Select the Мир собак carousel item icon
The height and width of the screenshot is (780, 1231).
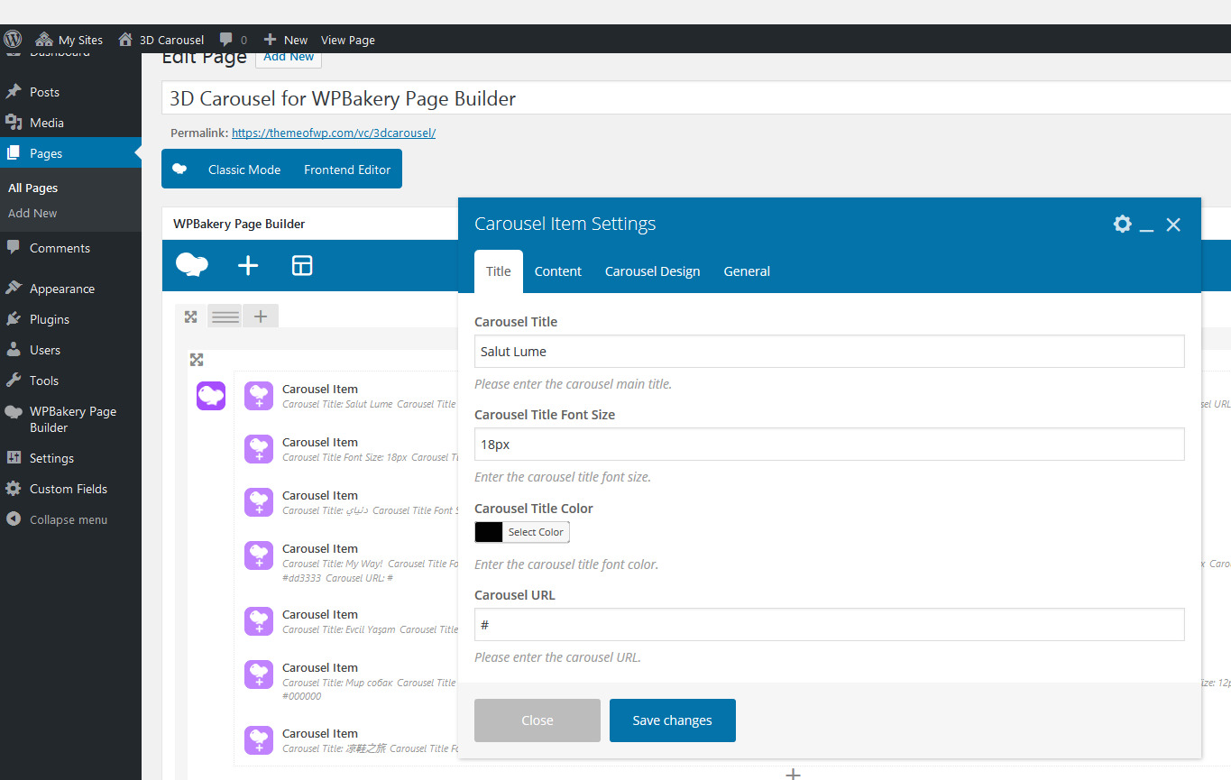tap(259, 674)
